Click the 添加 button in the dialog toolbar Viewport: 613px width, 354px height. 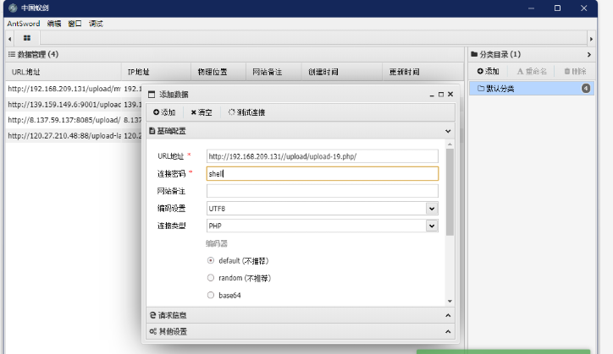[164, 112]
